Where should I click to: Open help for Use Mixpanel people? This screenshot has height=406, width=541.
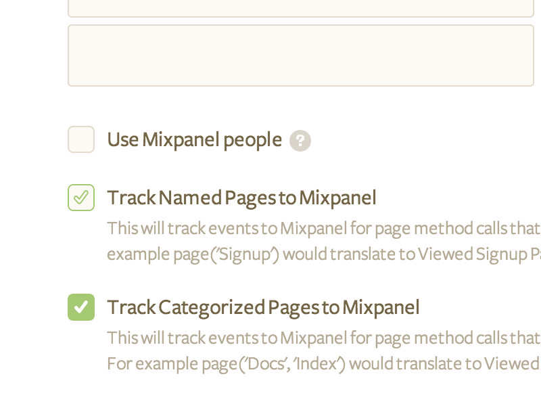pyautogui.click(x=300, y=141)
